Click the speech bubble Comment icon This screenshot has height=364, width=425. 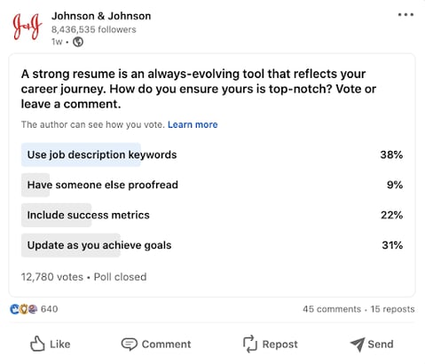(130, 344)
